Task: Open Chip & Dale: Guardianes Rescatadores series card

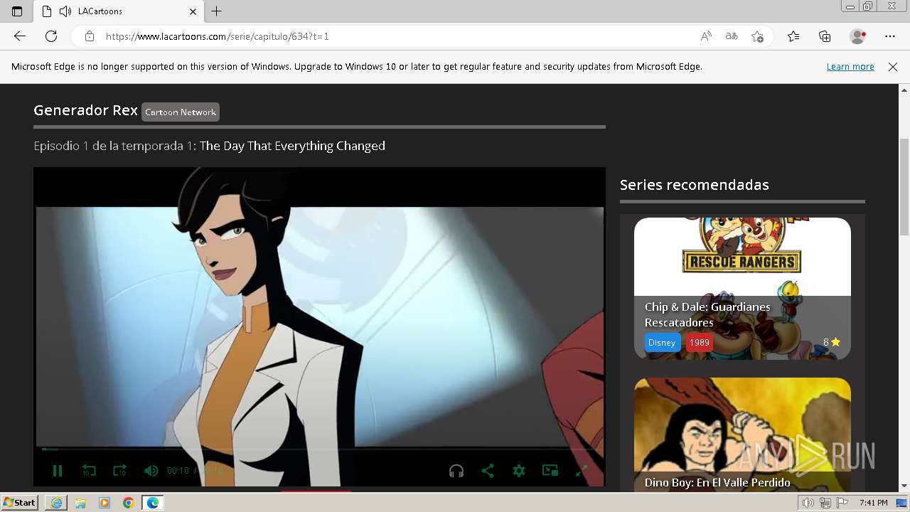Action: click(x=742, y=288)
